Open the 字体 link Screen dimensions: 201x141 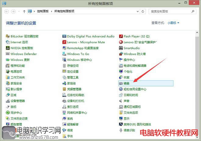coord(70,136)
